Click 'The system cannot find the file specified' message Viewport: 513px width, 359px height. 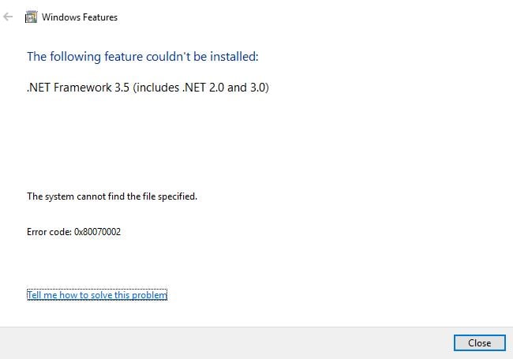(x=112, y=196)
